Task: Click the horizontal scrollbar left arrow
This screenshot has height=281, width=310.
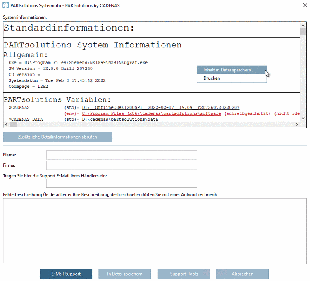Action: click(x=6, y=124)
